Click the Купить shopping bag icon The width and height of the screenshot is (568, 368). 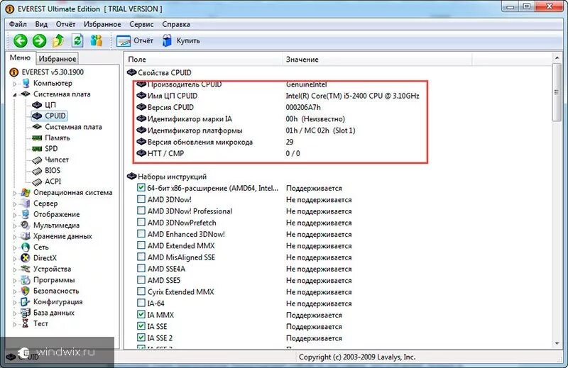[167, 40]
